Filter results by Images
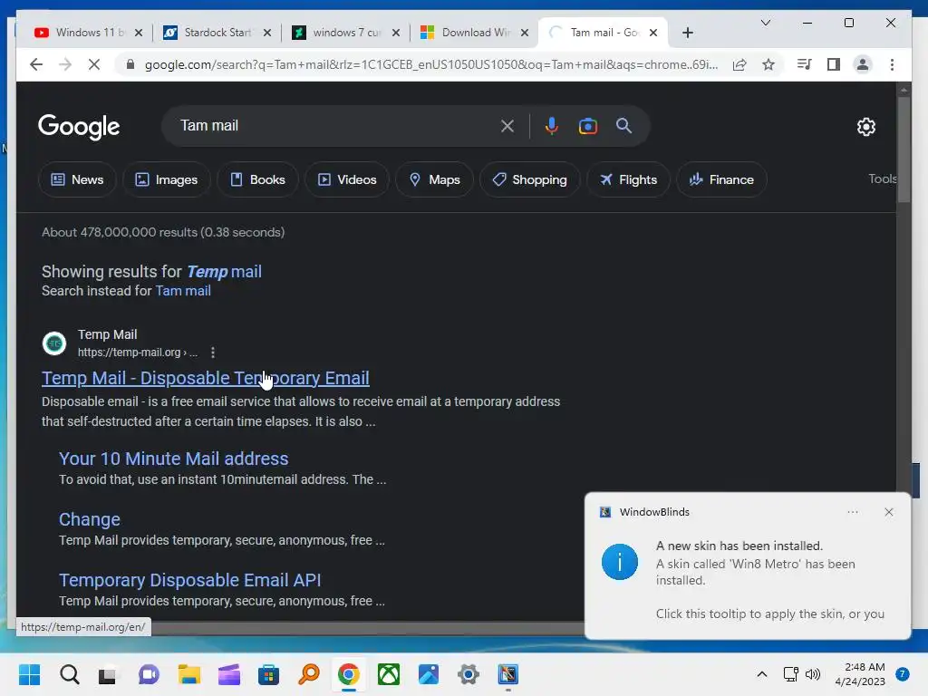 [167, 179]
